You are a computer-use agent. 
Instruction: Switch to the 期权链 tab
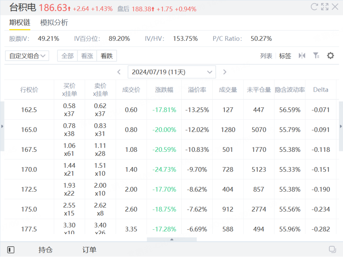[20, 23]
